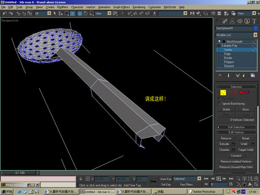
Task: Expand the MeshSmooth modifier entry
Action: click(x=224, y=42)
